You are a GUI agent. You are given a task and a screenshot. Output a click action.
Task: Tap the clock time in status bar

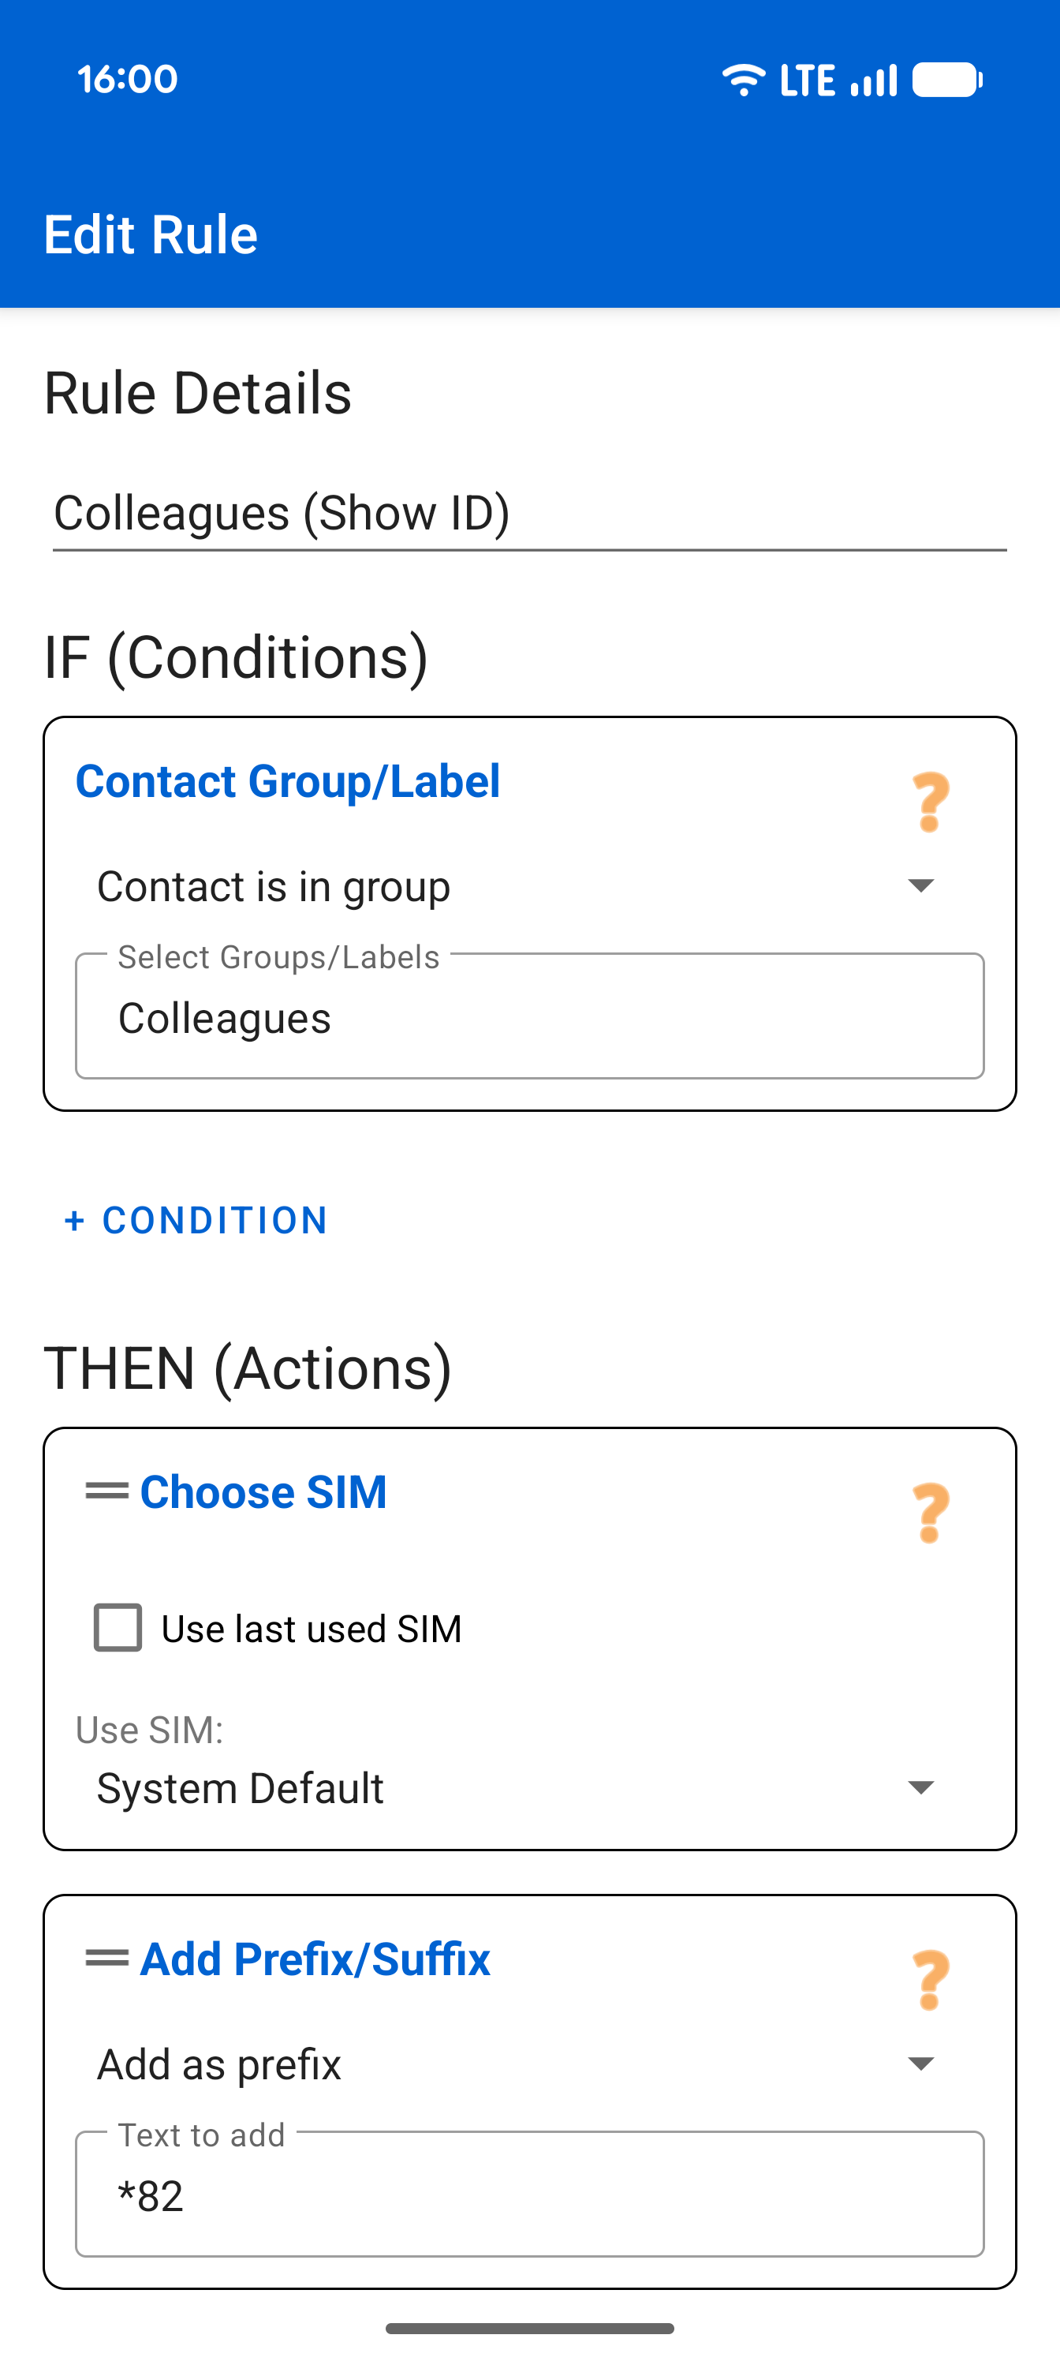(x=127, y=80)
